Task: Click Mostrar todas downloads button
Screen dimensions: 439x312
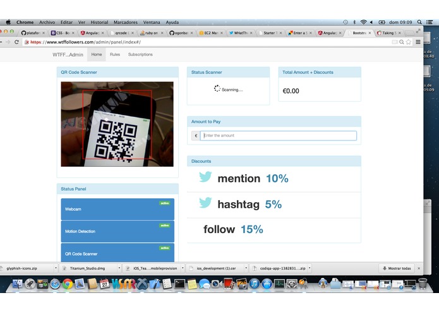Action: click(x=397, y=268)
